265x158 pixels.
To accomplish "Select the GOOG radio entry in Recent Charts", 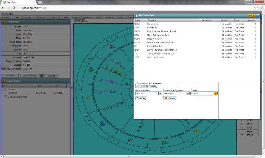I will pos(9,93).
